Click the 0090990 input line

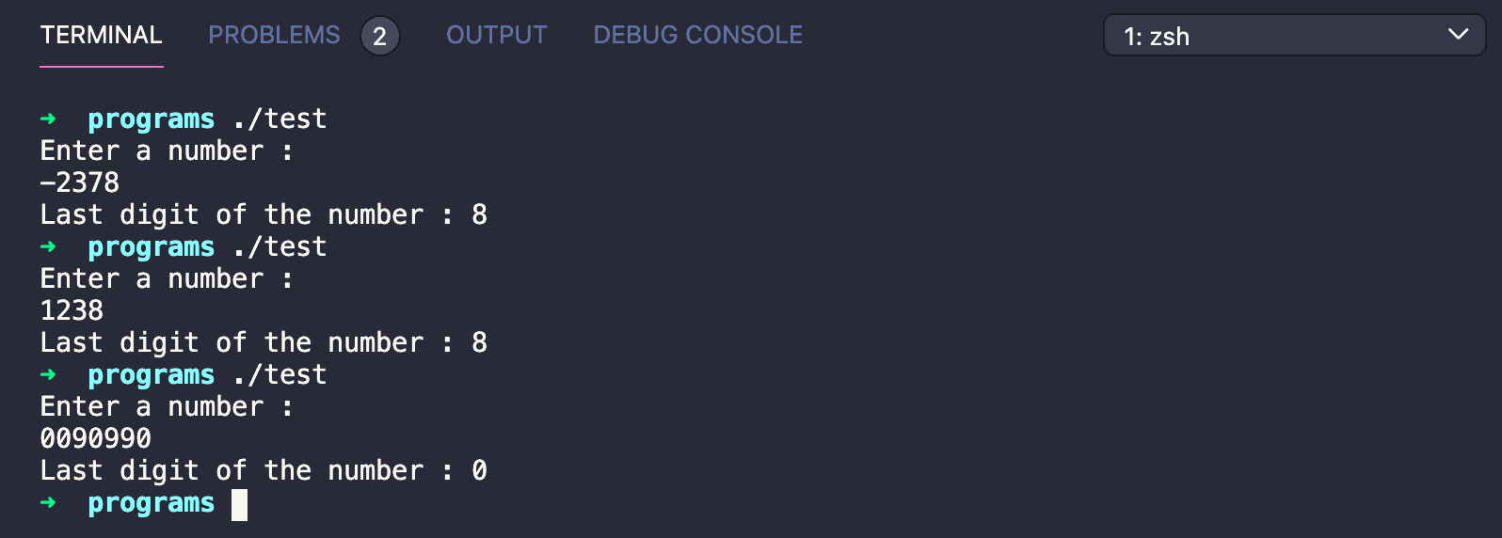pyautogui.click(x=96, y=438)
